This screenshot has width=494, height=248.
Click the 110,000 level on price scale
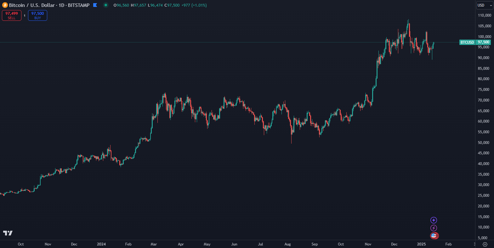coord(484,15)
